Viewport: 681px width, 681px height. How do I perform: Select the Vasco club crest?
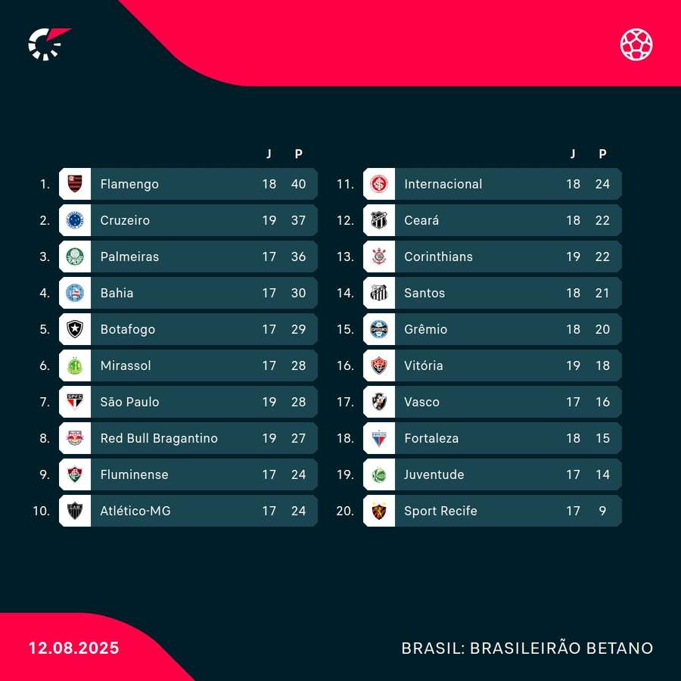coord(379,402)
